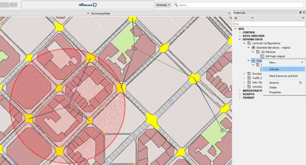
Task: Select the centroid circle beside the top green park
Action: [135, 49]
